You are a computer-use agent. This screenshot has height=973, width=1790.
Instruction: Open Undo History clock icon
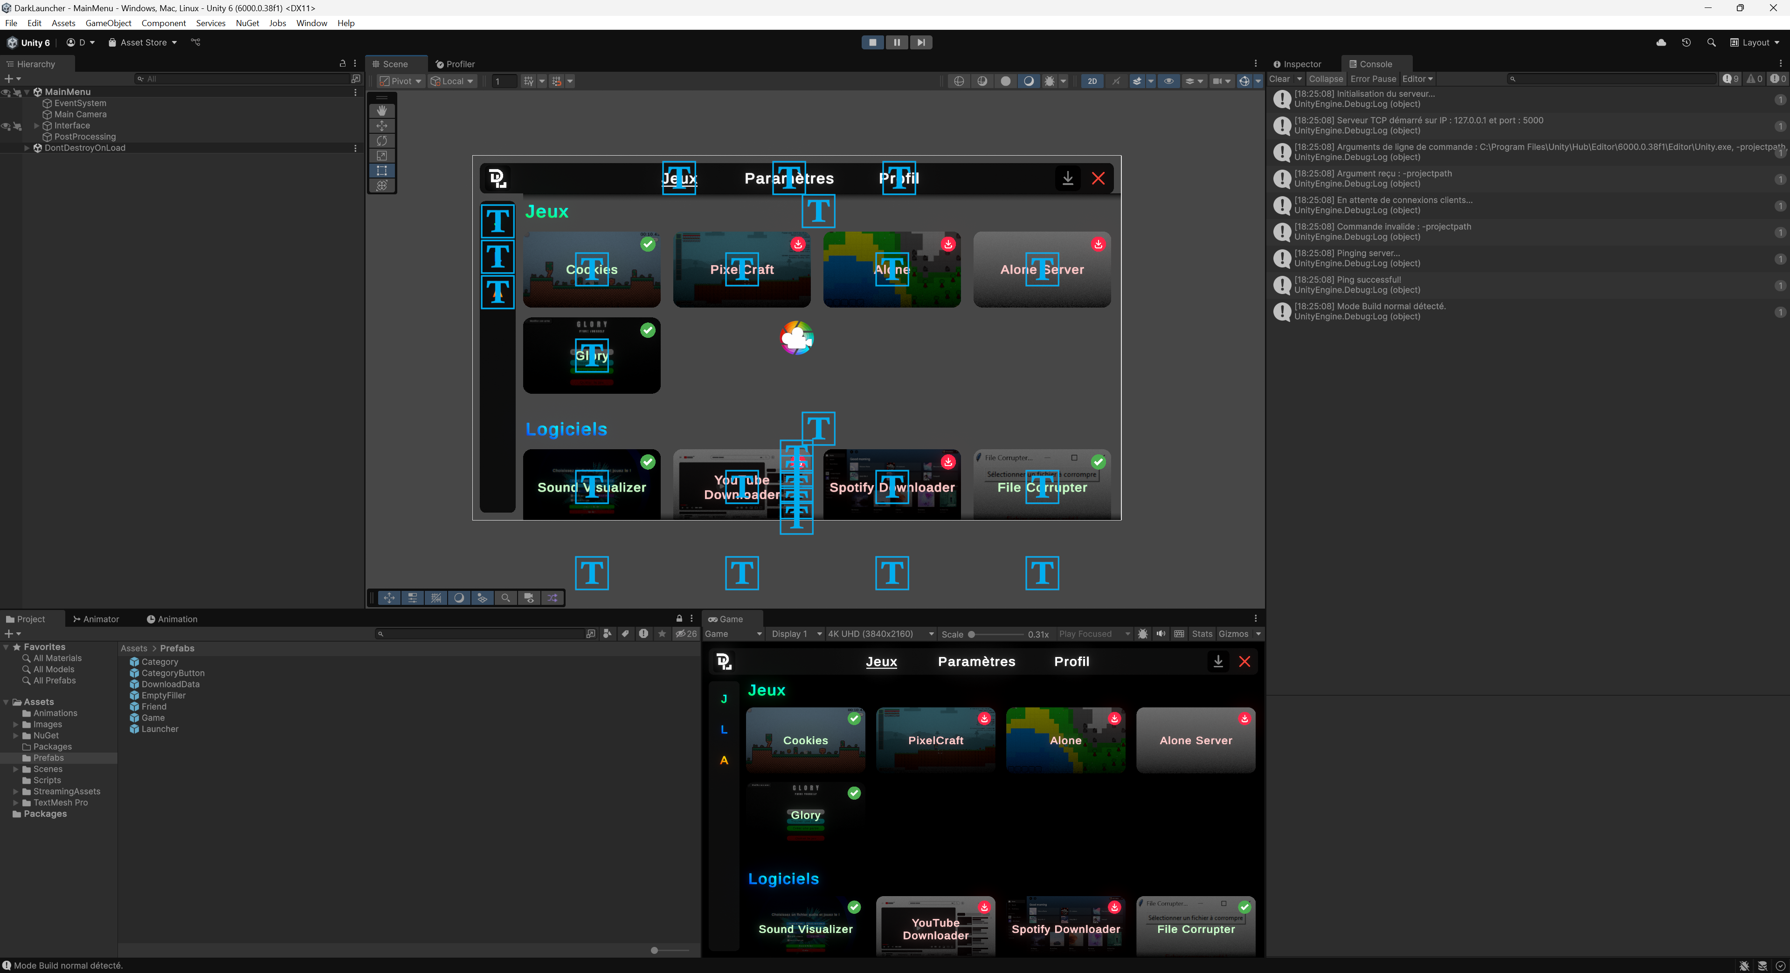pos(1686,42)
